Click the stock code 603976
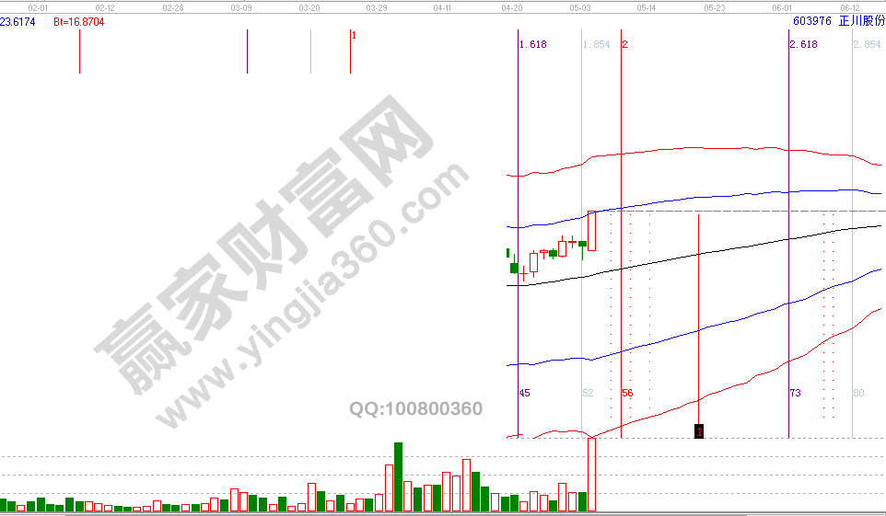 point(811,21)
